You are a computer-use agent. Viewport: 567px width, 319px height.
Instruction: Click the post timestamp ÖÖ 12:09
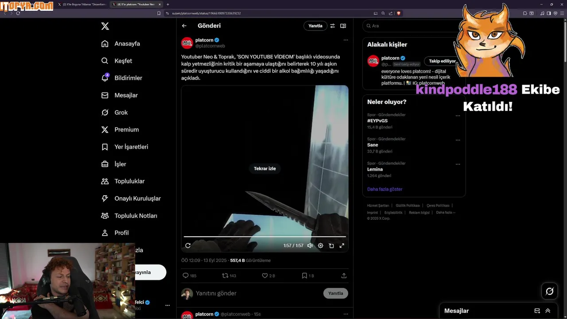191,261
